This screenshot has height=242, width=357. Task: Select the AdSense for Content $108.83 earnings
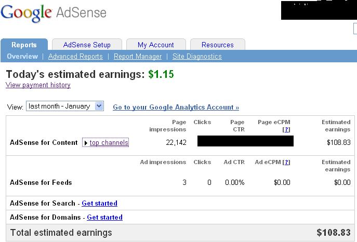tap(339, 142)
